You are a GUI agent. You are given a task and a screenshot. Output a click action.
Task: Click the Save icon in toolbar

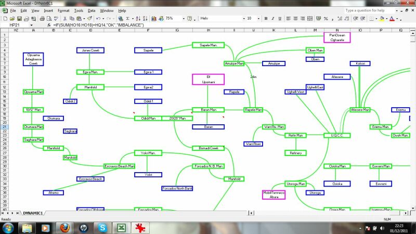click(x=20, y=18)
